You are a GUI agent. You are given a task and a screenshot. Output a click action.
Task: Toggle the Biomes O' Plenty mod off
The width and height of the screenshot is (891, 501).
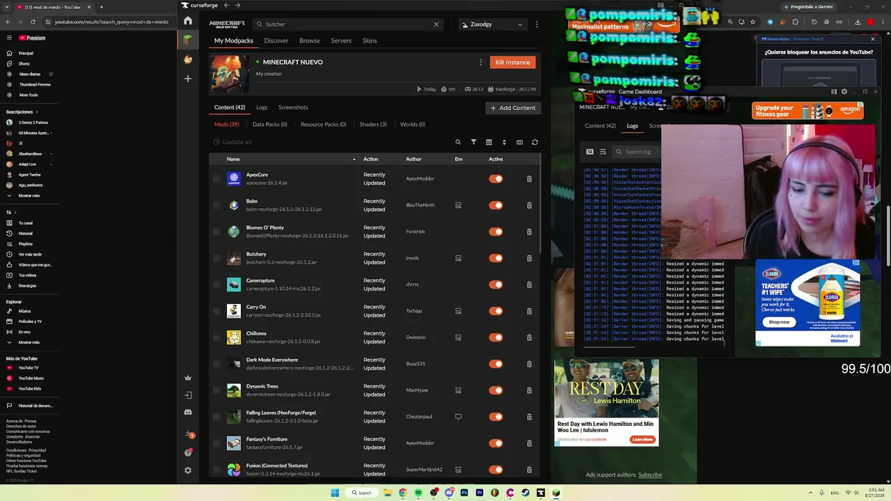(496, 232)
